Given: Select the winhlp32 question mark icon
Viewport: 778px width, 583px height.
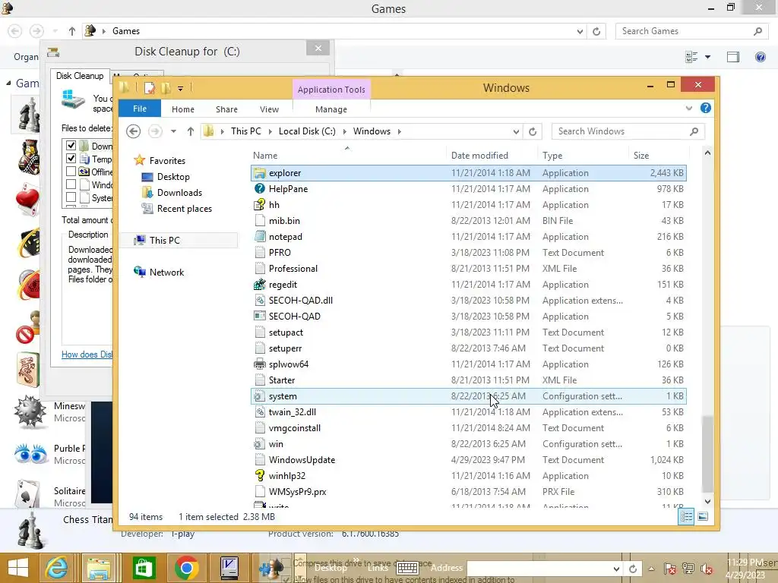Looking at the screenshot, I should click(260, 476).
